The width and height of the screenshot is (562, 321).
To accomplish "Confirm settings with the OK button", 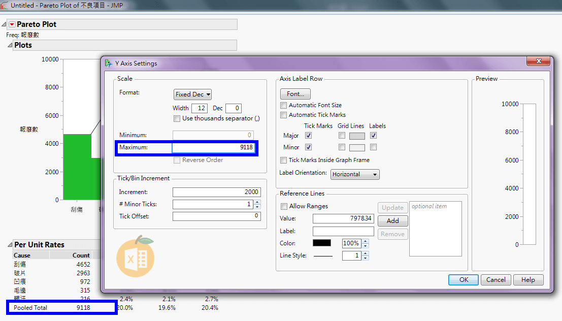I will pyautogui.click(x=463, y=280).
